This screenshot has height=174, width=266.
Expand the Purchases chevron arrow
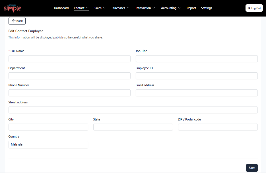[x=128, y=8]
